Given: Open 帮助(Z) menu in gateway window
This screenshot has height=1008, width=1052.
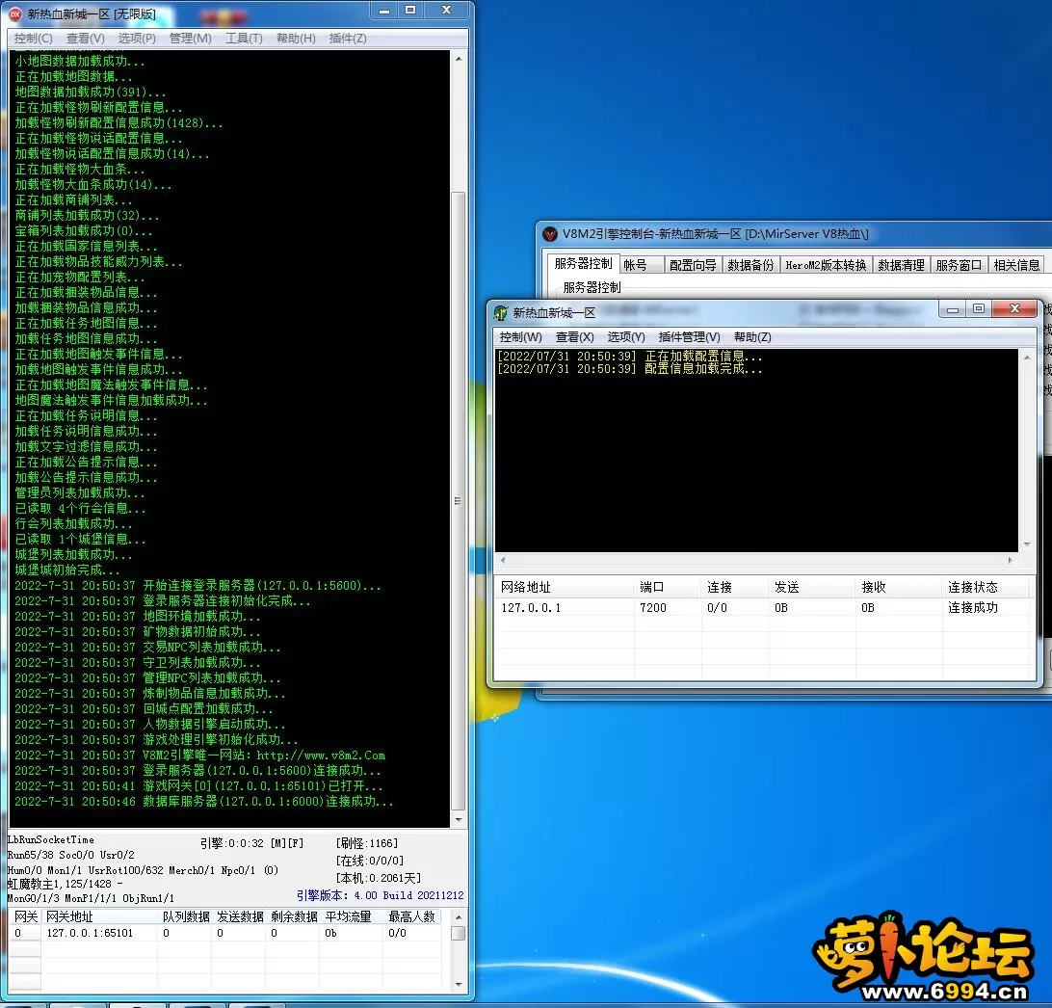Looking at the screenshot, I should (752, 337).
